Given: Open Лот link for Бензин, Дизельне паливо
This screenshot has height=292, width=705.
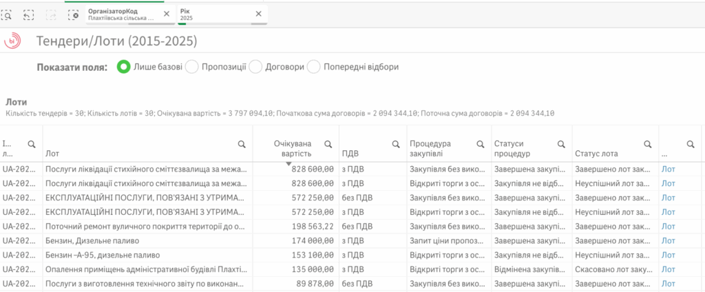Looking at the screenshot, I should click(x=668, y=240).
